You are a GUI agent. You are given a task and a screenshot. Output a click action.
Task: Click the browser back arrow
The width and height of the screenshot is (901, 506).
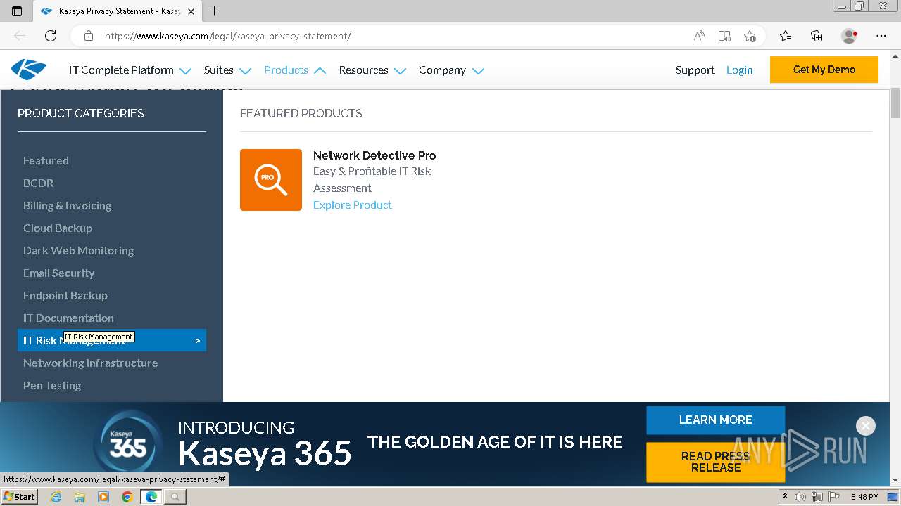click(x=20, y=36)
